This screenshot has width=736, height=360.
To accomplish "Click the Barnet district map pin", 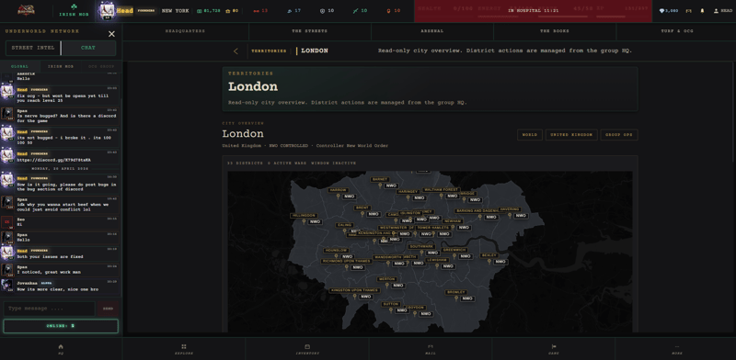I will 380,186.
